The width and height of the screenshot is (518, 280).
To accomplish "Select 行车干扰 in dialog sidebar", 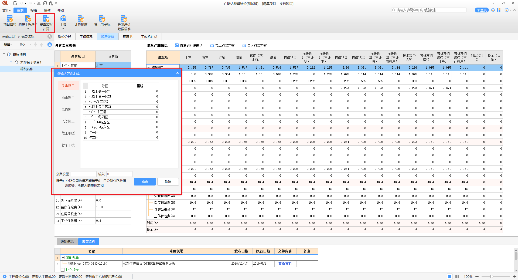I will coord(68,145).
